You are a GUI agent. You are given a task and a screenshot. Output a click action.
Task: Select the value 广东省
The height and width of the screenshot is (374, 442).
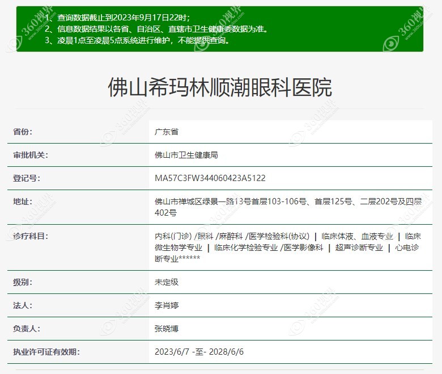coord(166,132)
